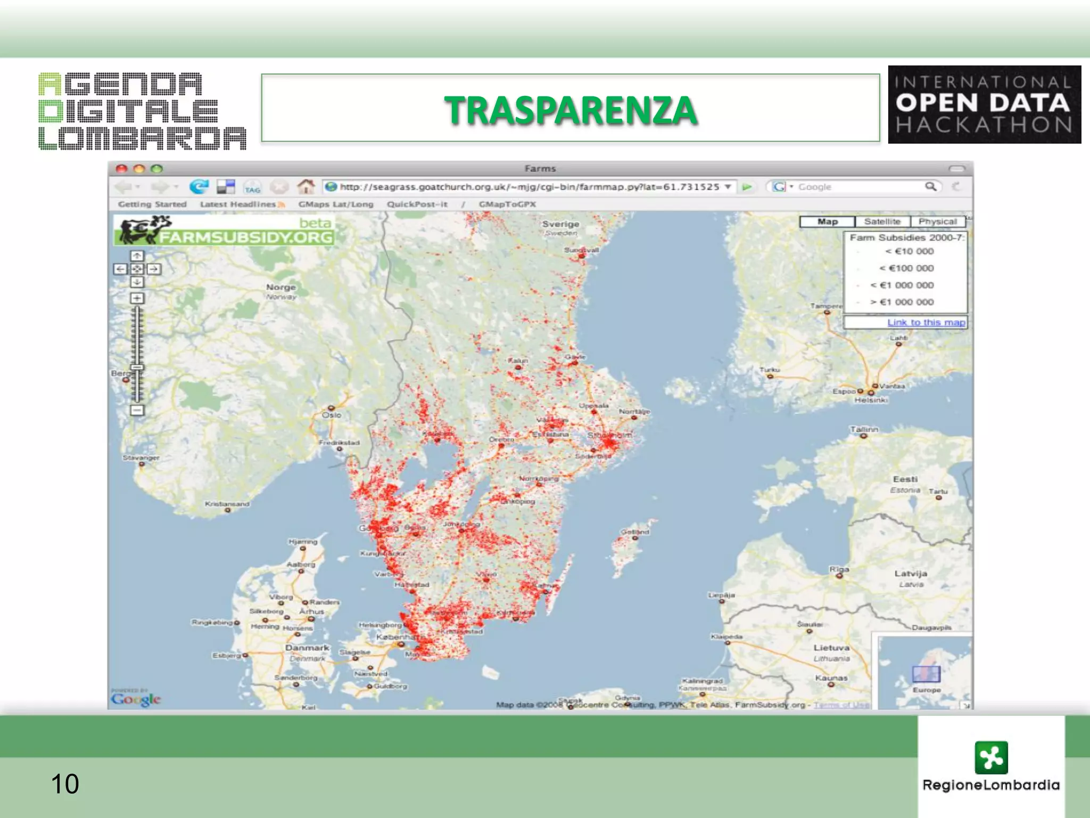Open Getting Started bookmark

[x=152, y=204]
